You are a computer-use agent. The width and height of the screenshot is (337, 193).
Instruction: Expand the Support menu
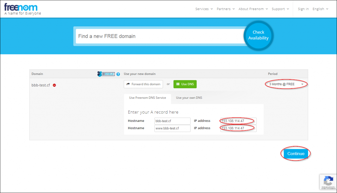[280, 9]
